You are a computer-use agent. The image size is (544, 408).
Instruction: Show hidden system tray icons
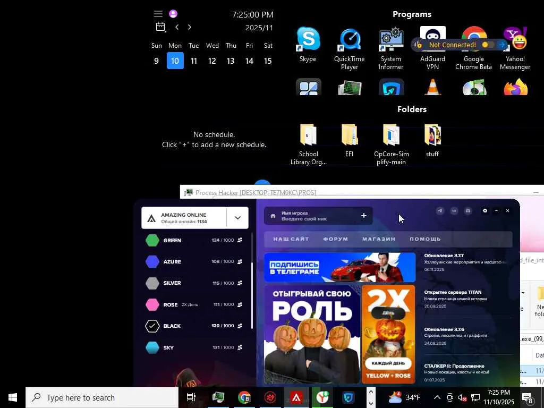(x=437, y=397)
